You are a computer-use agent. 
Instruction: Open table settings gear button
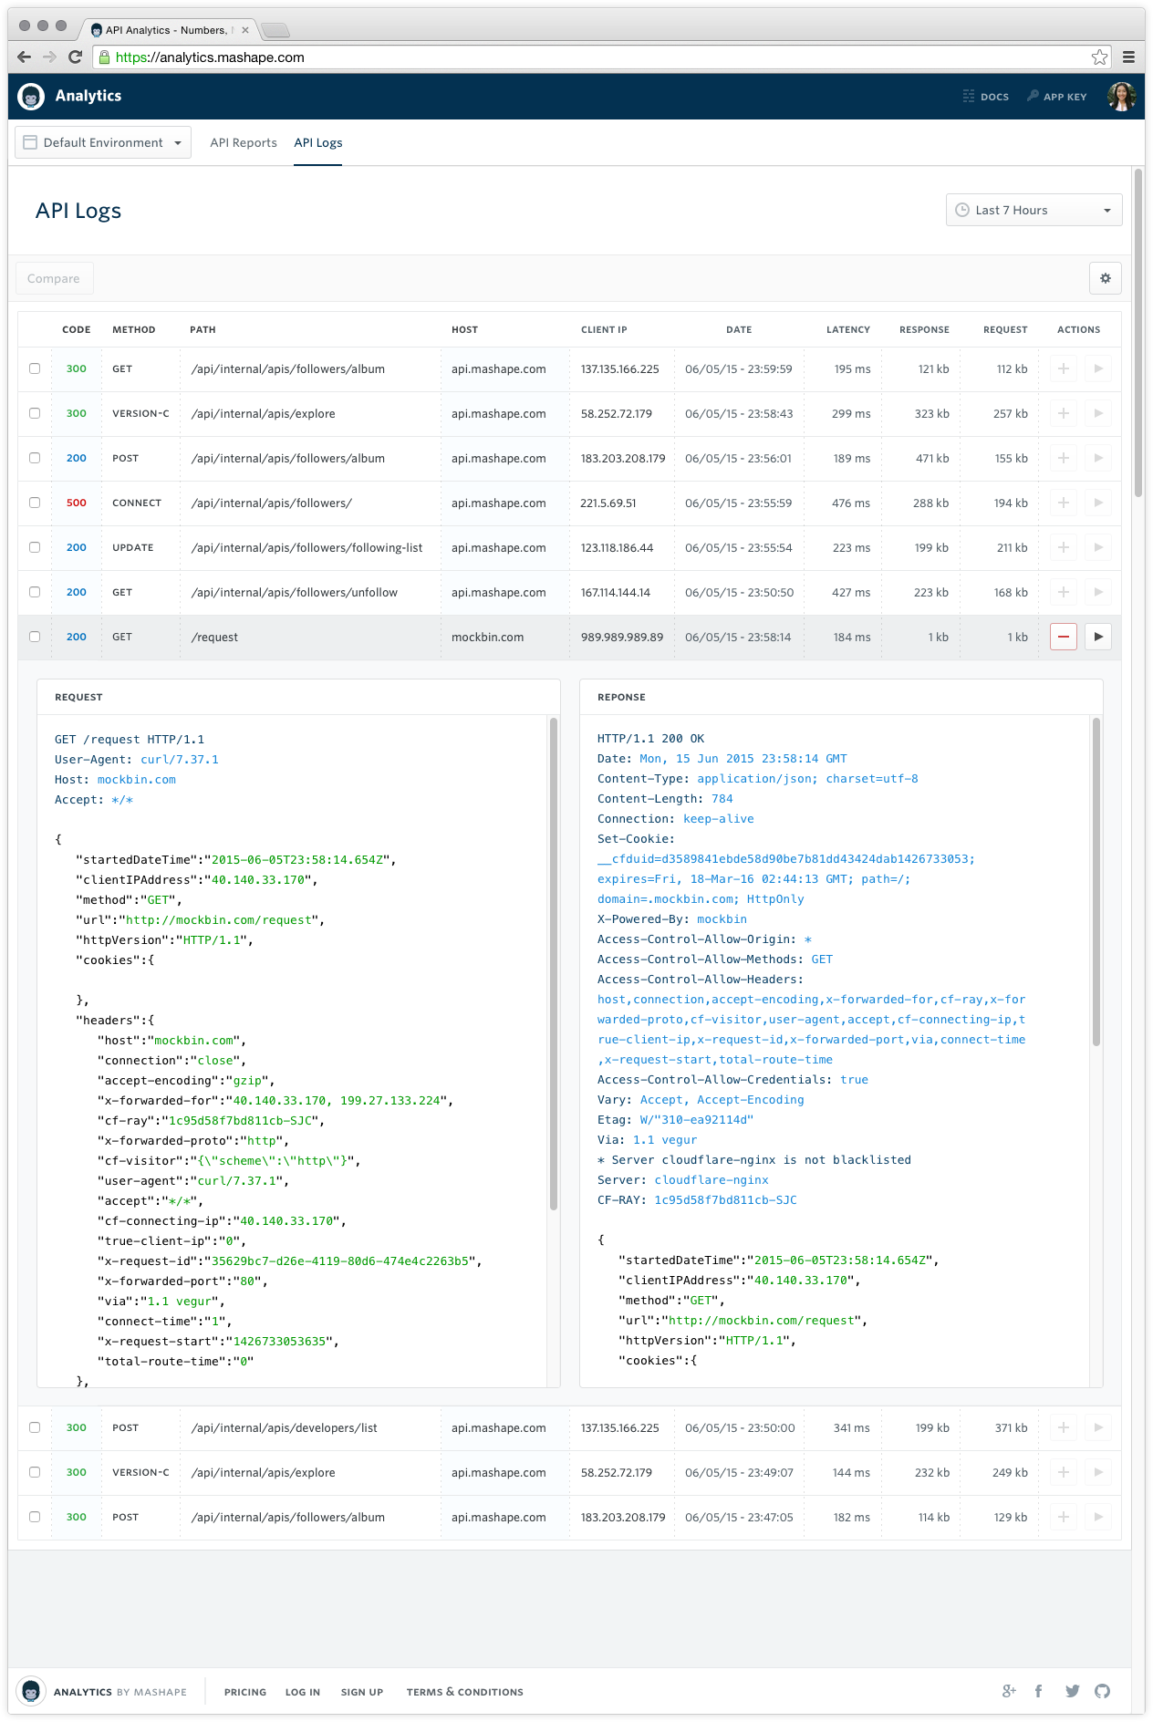(1106, 278)
